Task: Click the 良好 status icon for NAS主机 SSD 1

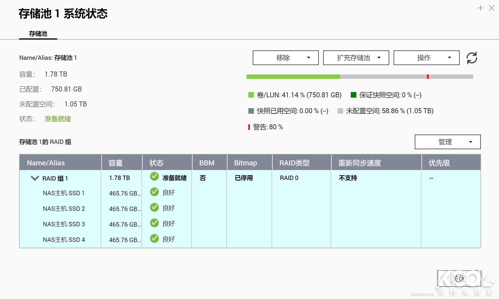Action: (x=154, y=192)
